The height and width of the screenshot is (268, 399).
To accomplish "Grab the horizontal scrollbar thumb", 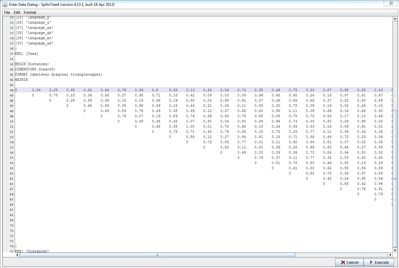I will click(x=158, y=255).
